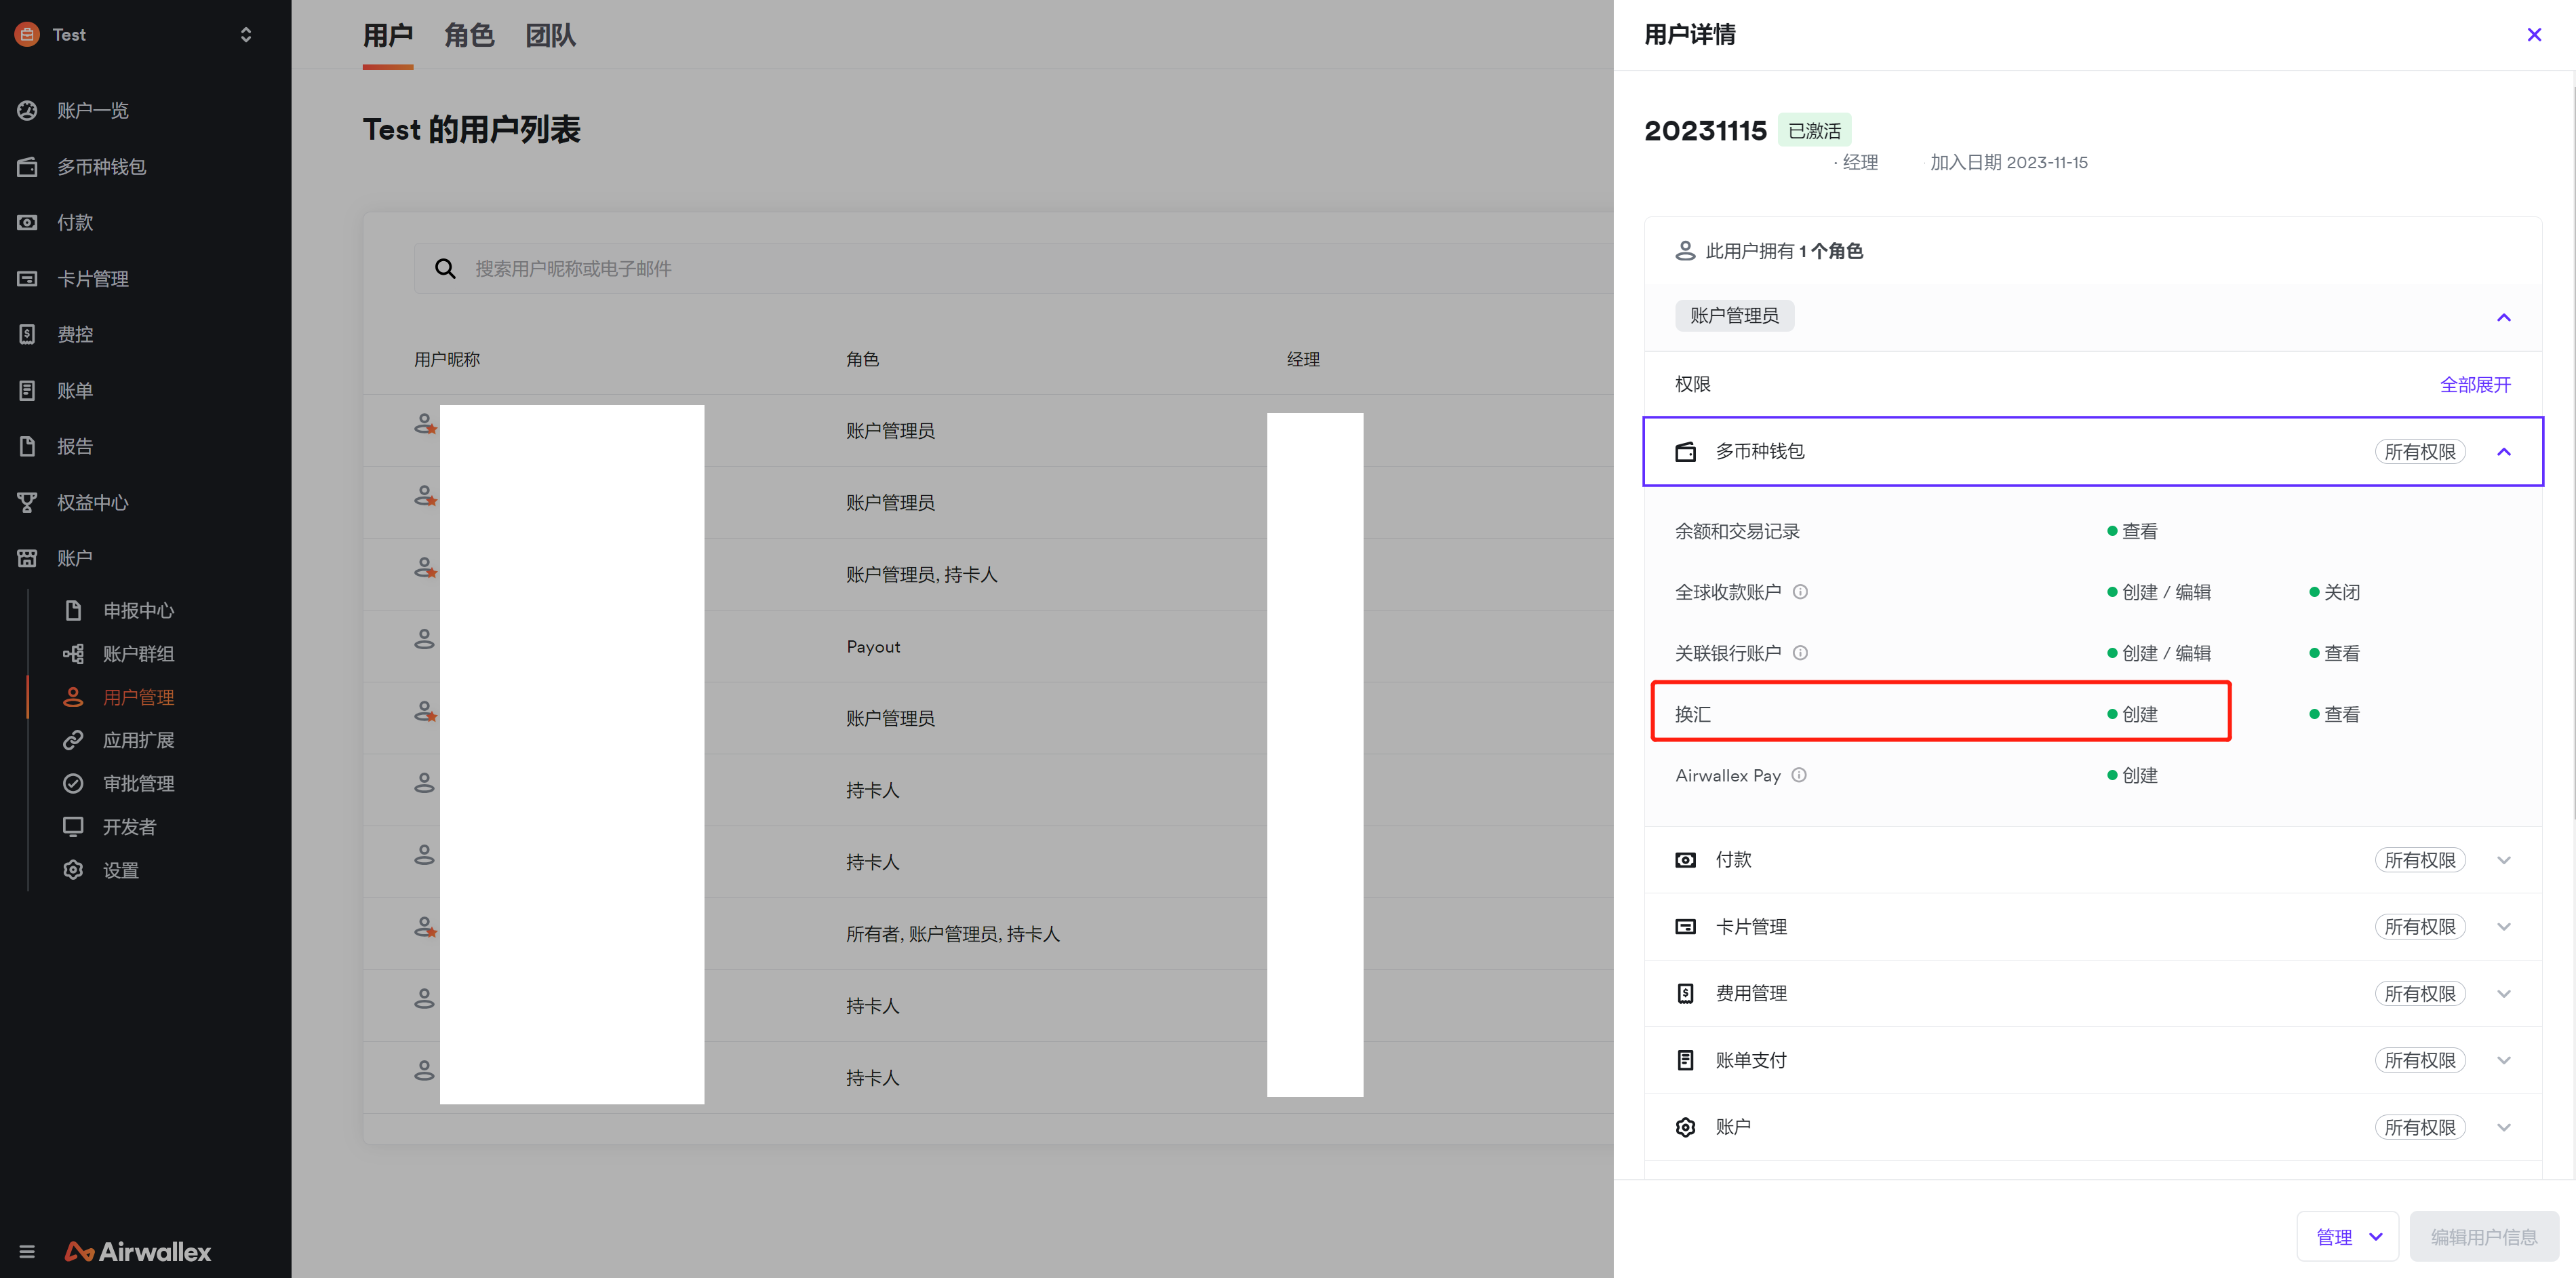
Task: Open the 管理 dropdown button
Action: (x=2347, y=1237)
